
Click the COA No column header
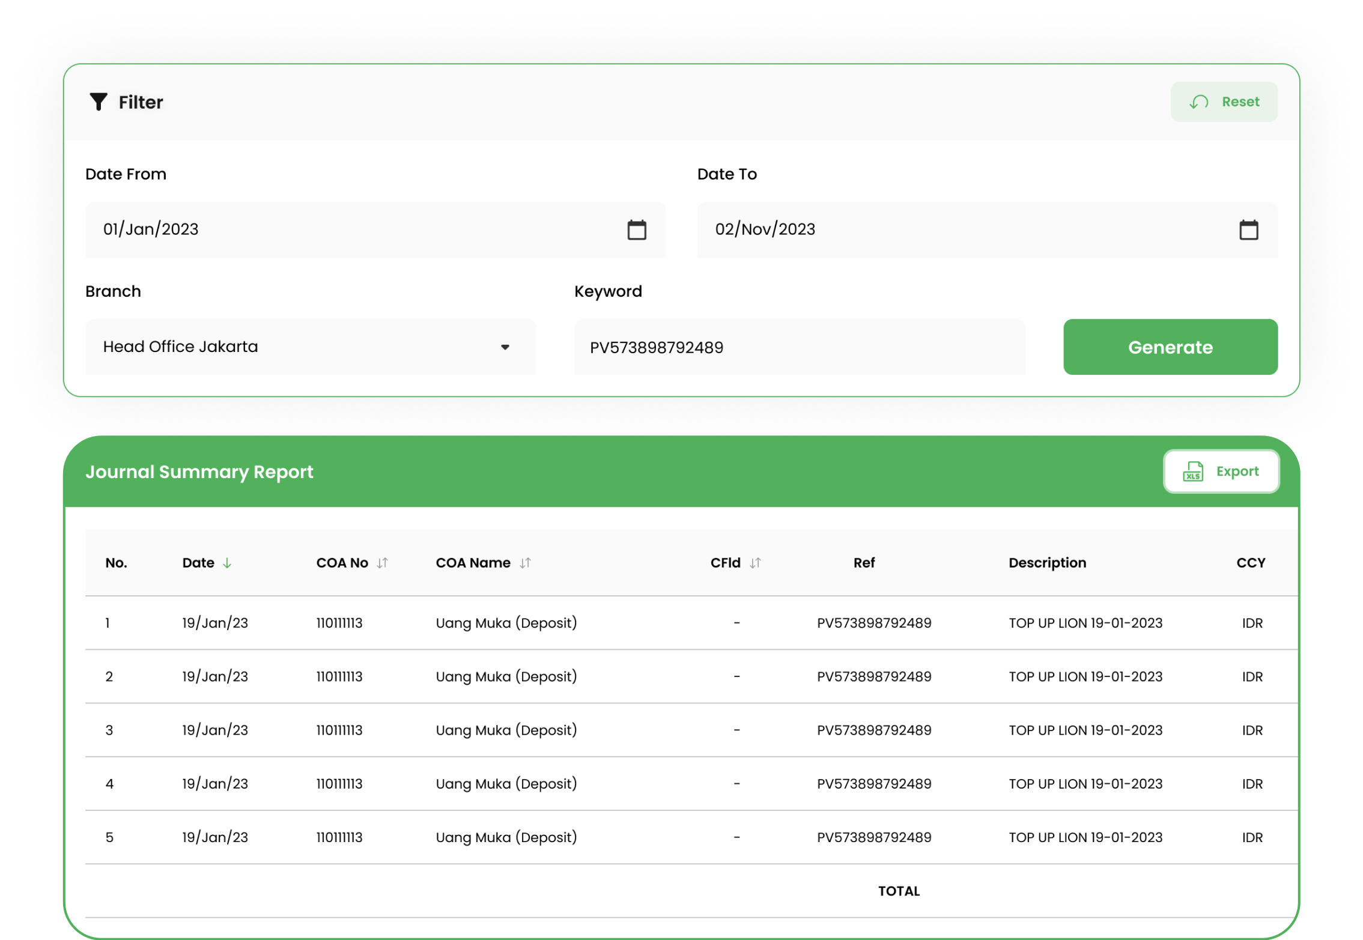point(342,563)
